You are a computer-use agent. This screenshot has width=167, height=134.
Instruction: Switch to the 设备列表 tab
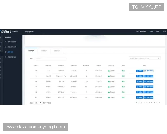31,51
